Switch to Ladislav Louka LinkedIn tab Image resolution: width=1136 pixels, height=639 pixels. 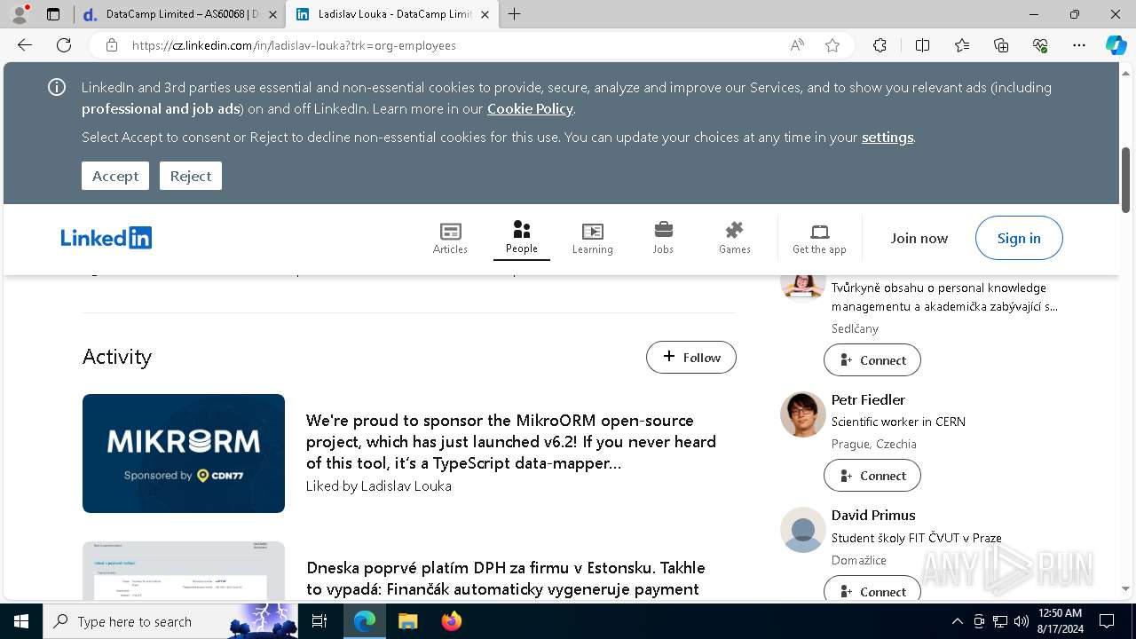click(x=392, y=14)
